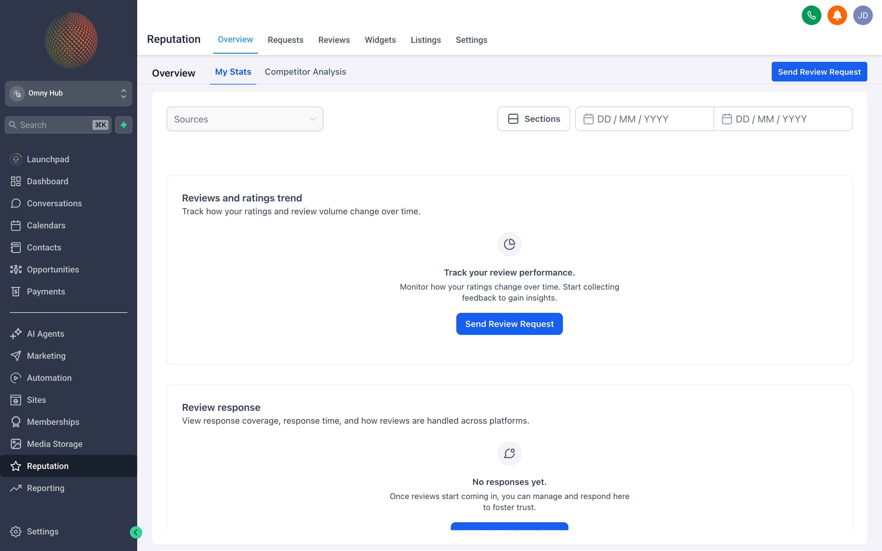Click the orange sphere logo
The width and height of the screenshot is (882, 551).
pyautogui.click(x=71, y=40)
